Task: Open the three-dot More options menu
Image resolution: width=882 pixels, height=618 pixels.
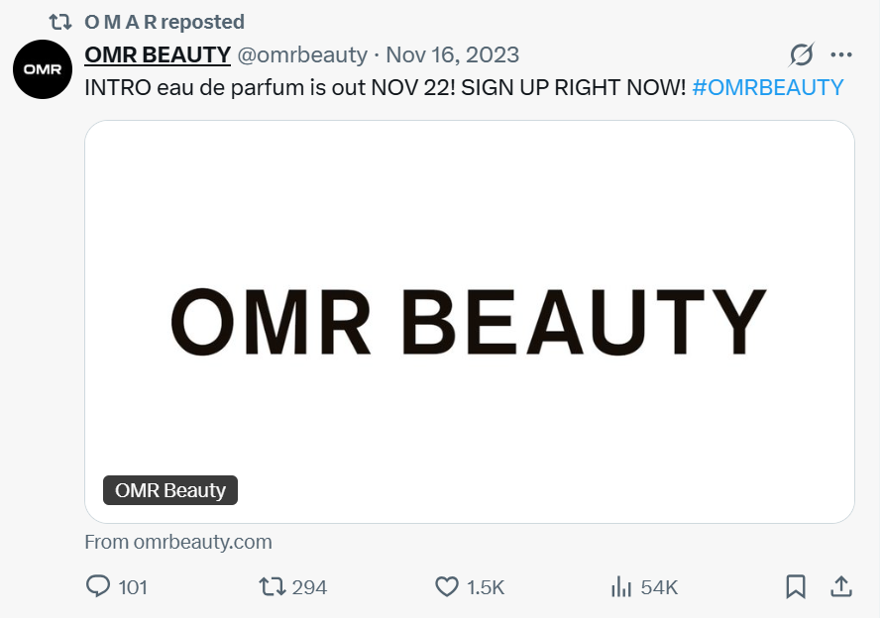Action: 840,54
